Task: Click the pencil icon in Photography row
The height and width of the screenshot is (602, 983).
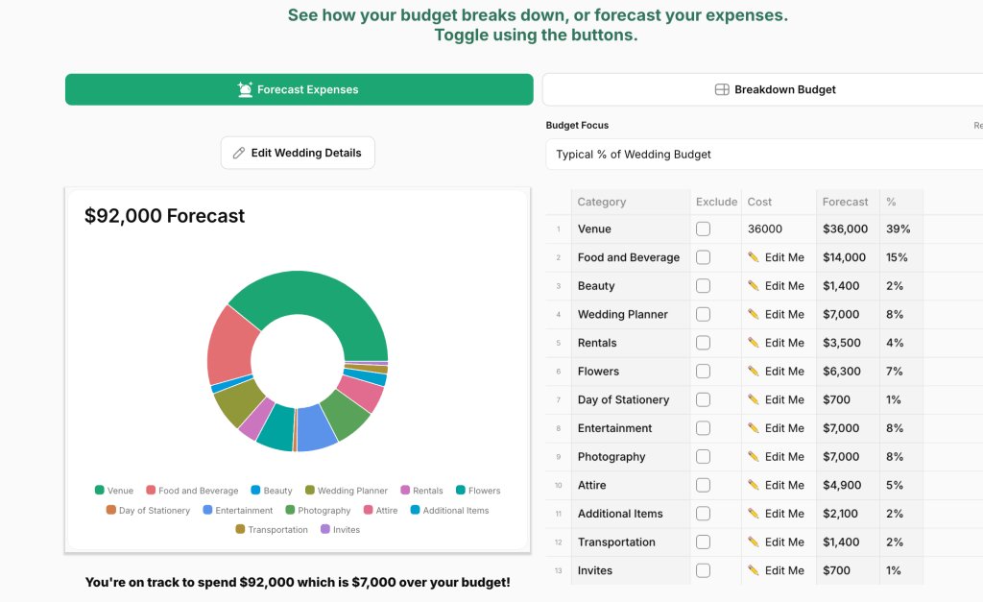Action: coord(754,457)
